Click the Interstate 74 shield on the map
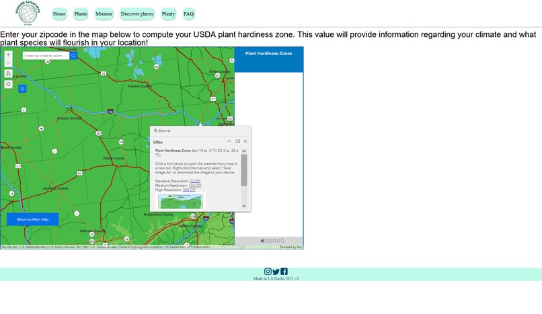542x314 pixels. click(110, 111)
